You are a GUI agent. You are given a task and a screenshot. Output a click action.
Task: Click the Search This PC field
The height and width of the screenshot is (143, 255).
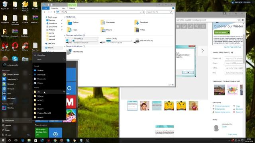point(159,12)
